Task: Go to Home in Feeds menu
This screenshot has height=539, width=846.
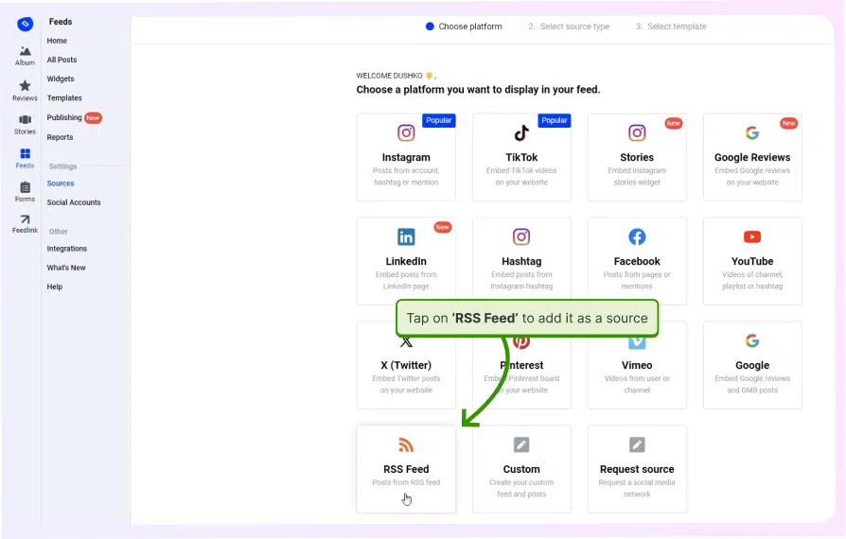Action: (x=57, y=41)
